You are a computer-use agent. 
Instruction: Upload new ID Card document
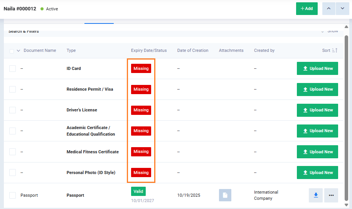317,68
